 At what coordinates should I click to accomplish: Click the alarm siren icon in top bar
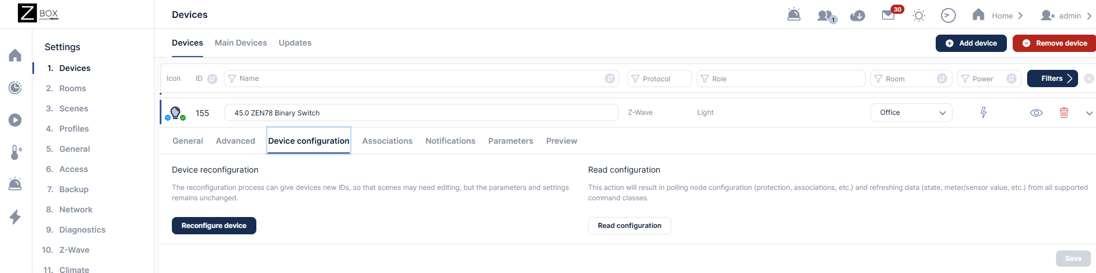click(794, 15)
